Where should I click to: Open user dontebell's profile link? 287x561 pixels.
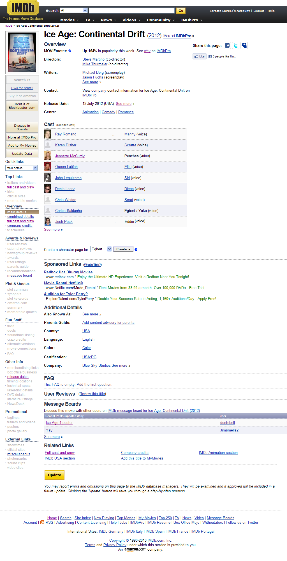228,423
